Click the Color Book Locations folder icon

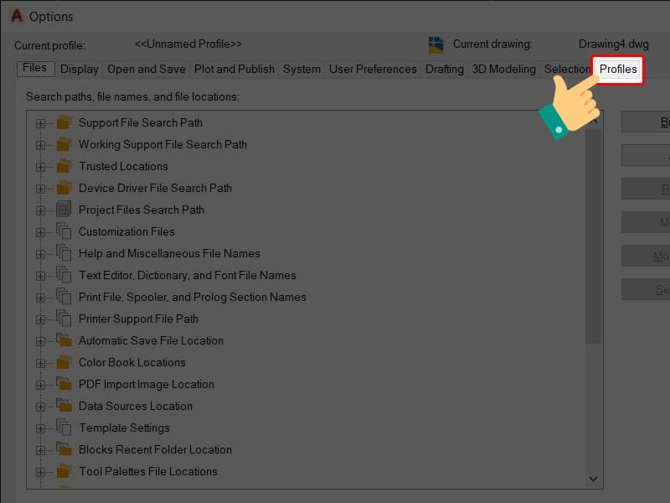(x=62, y=362)
